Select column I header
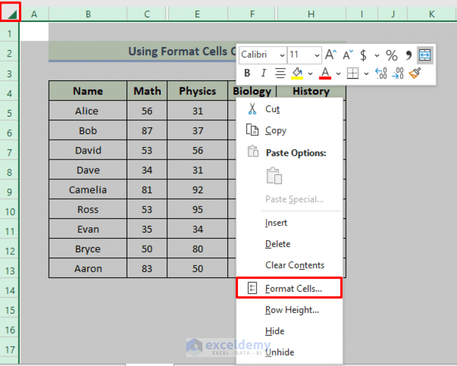Viewport: 457px width, 366px height. (362, 14)
